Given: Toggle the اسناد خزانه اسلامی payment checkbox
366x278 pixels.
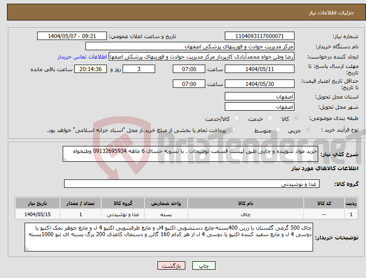Looking at the screenshot, I should tap(233, 129).
